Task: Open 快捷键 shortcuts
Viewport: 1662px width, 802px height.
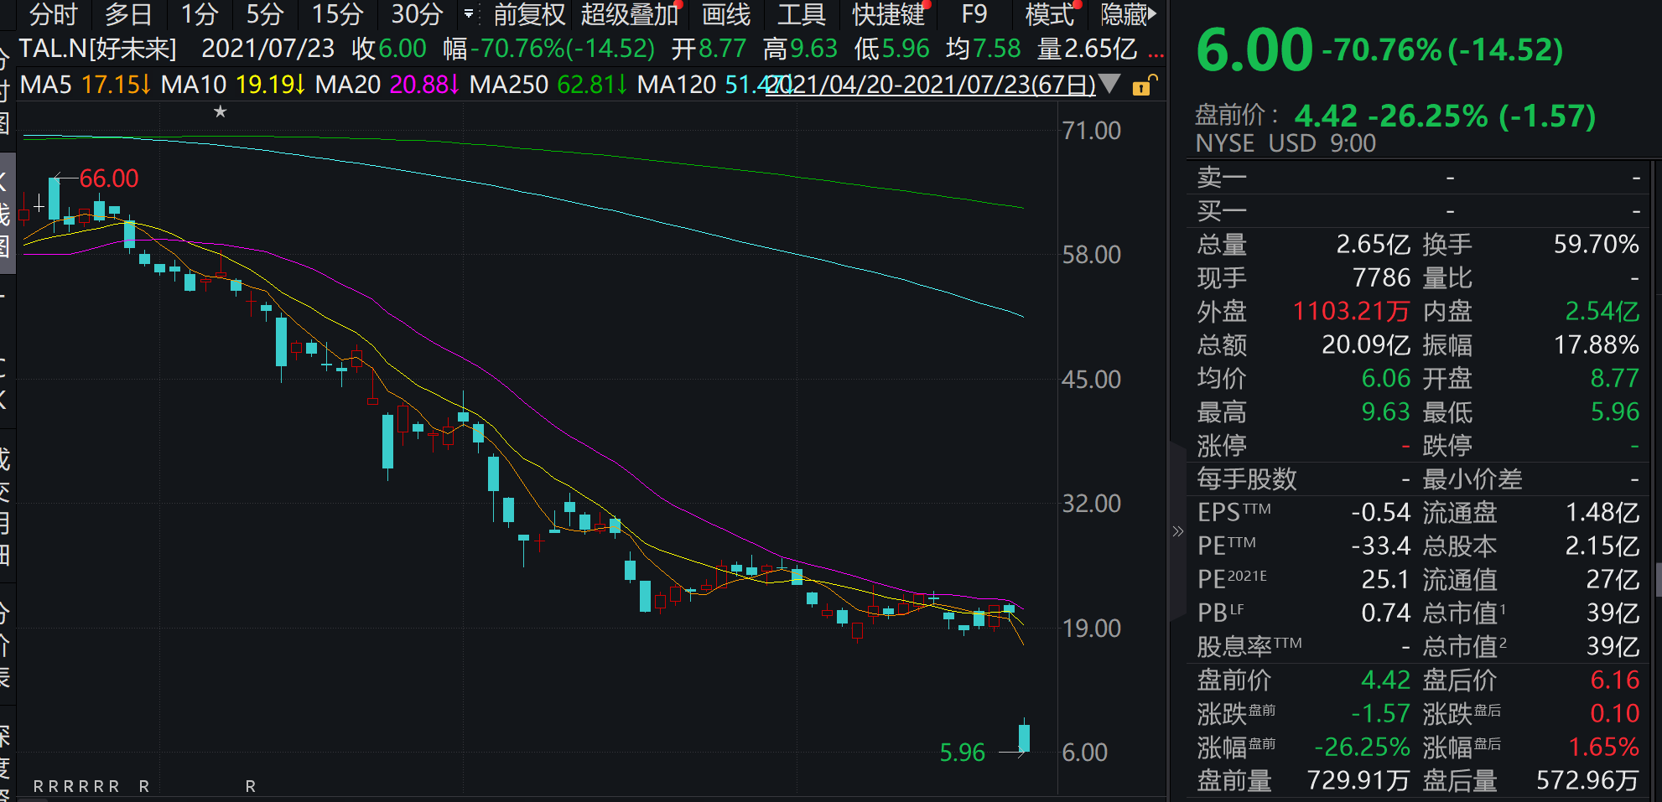Action: [888, 14]
